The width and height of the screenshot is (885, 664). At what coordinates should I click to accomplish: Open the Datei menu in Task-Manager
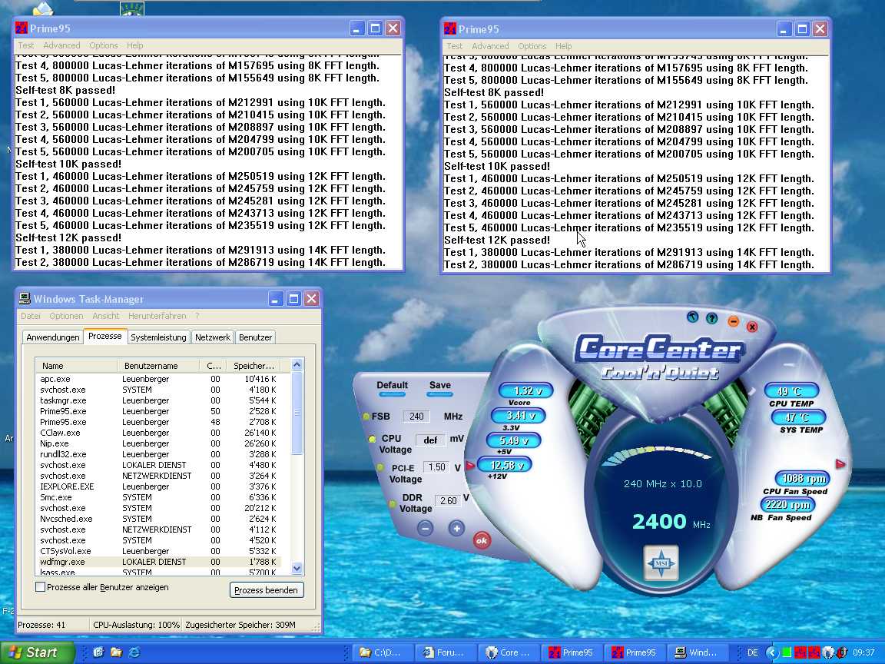click(31, 316)
